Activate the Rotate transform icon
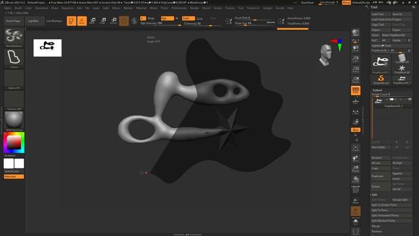Image resolution: width=419 pixels, height=236 pixels. [113, 21]
